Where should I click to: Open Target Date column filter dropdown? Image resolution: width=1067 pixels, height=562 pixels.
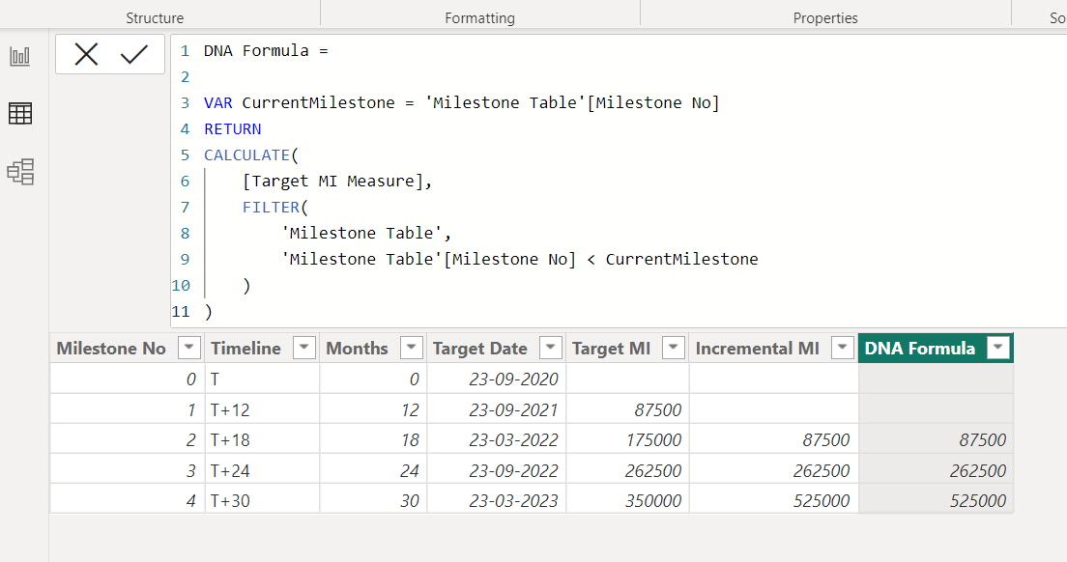coord(551,349)
